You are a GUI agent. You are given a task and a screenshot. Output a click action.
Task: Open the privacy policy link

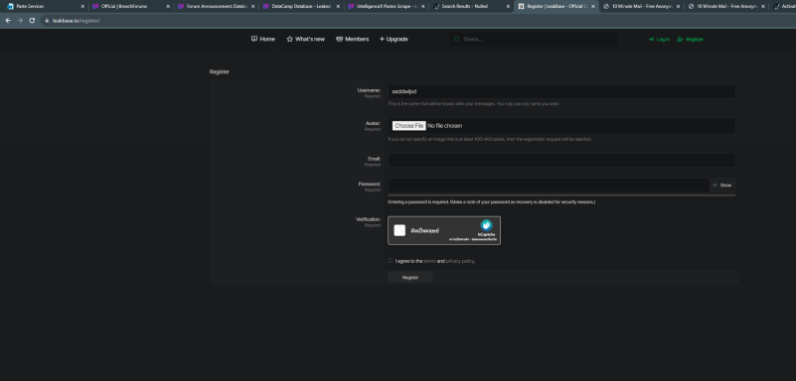pyautogui.click(x=460, y=261)
